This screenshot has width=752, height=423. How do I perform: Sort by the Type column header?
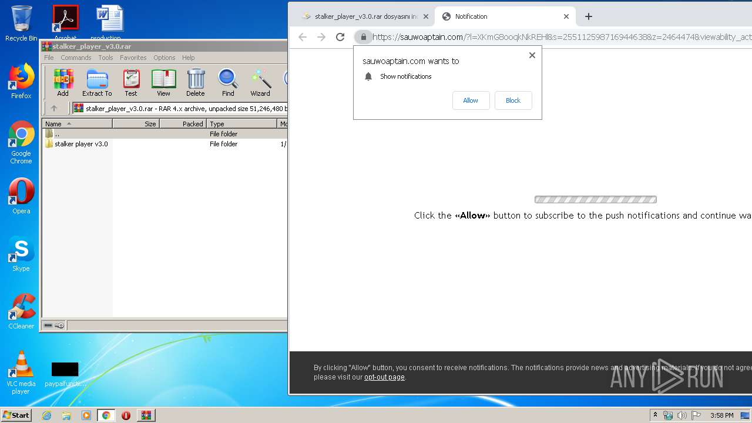(x=241, y=124)
